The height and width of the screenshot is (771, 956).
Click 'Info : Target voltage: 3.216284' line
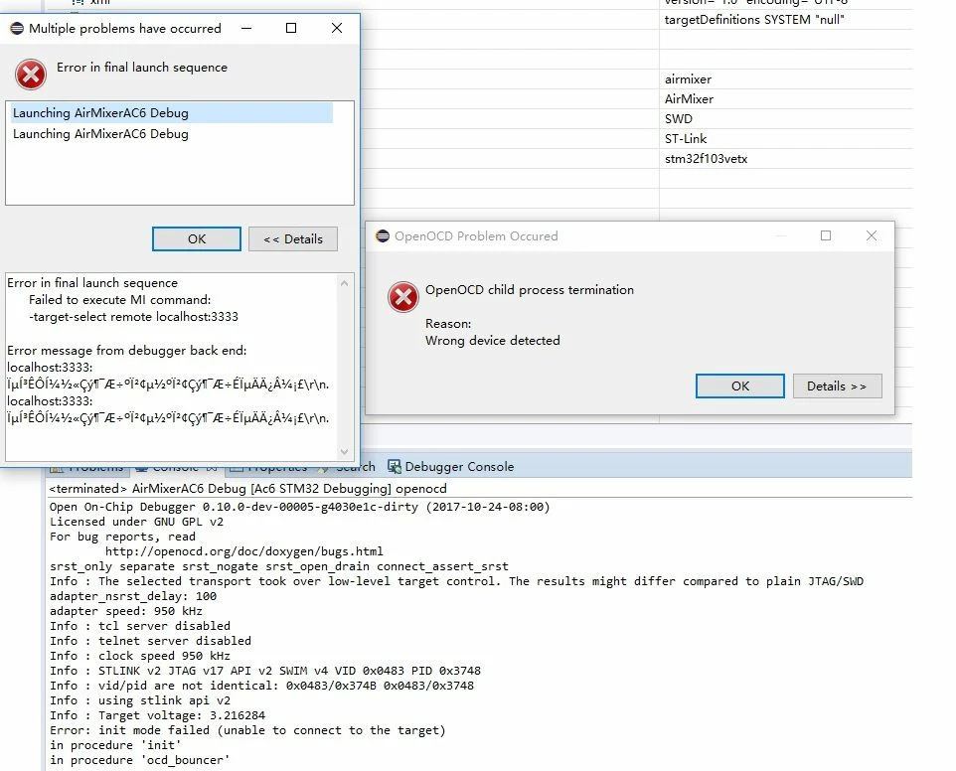tap(157, 715)
